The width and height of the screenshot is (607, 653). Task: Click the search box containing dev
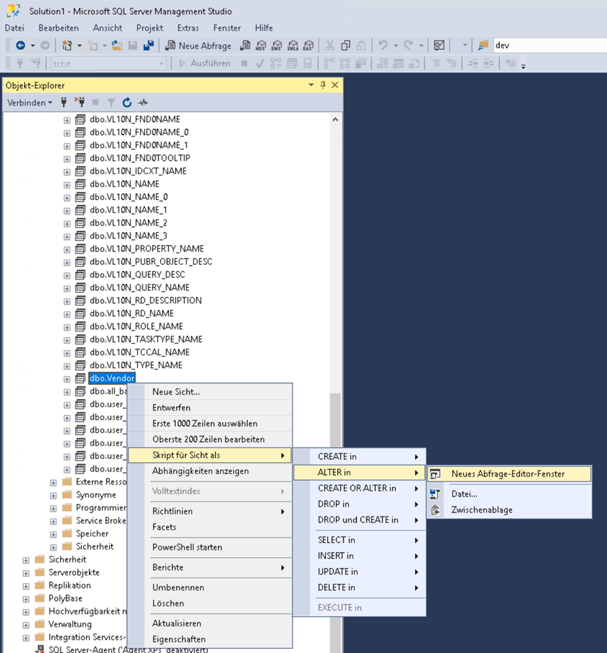click(x=549, y=45)
